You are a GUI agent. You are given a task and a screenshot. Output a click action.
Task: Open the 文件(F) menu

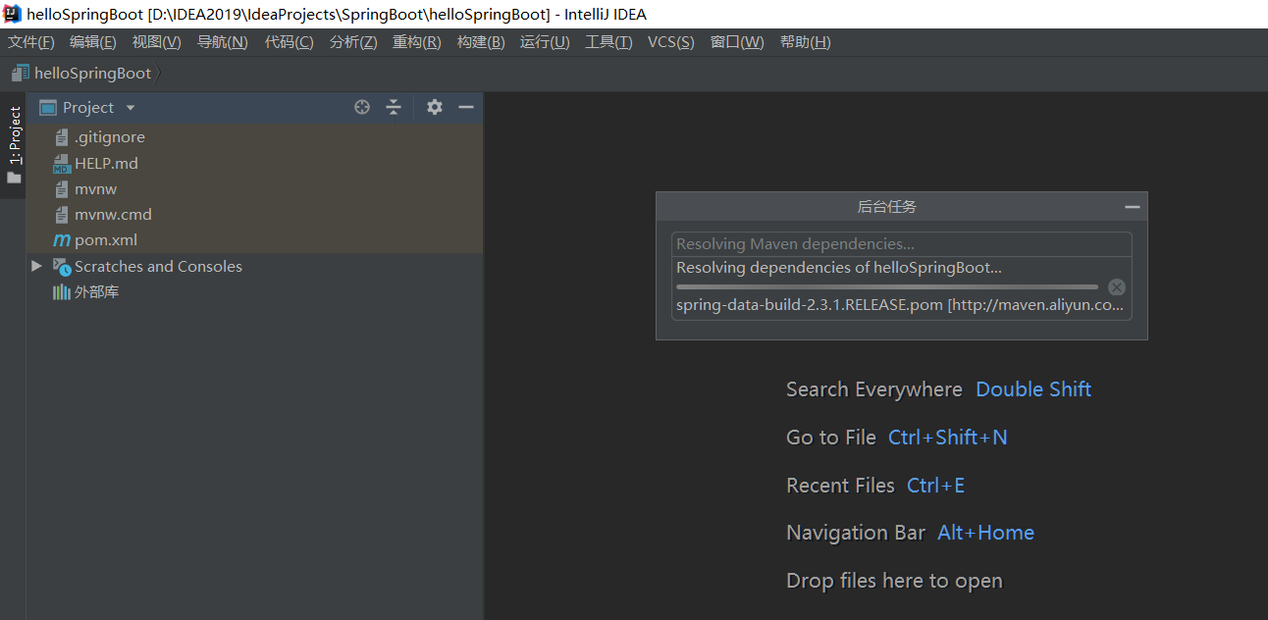point(31,42)
